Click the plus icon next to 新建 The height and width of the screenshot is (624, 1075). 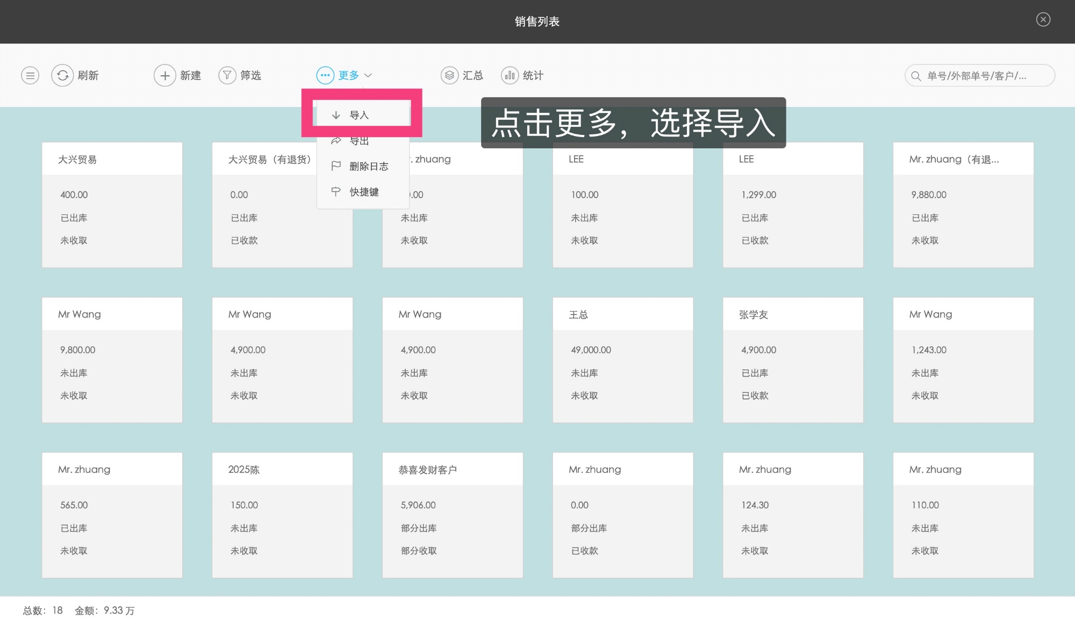[164, 75]
